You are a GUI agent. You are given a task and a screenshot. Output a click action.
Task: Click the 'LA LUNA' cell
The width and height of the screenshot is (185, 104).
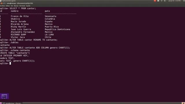(49, 35)
